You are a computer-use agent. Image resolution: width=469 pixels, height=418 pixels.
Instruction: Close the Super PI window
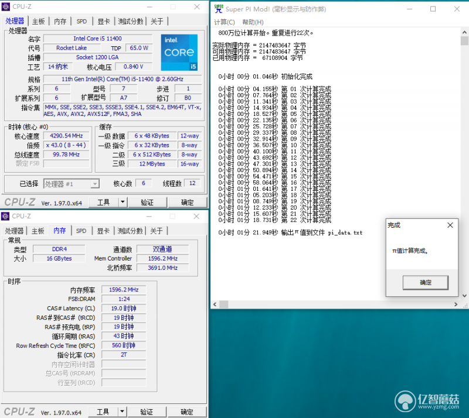pyautogui.click(x=457, y=9)
